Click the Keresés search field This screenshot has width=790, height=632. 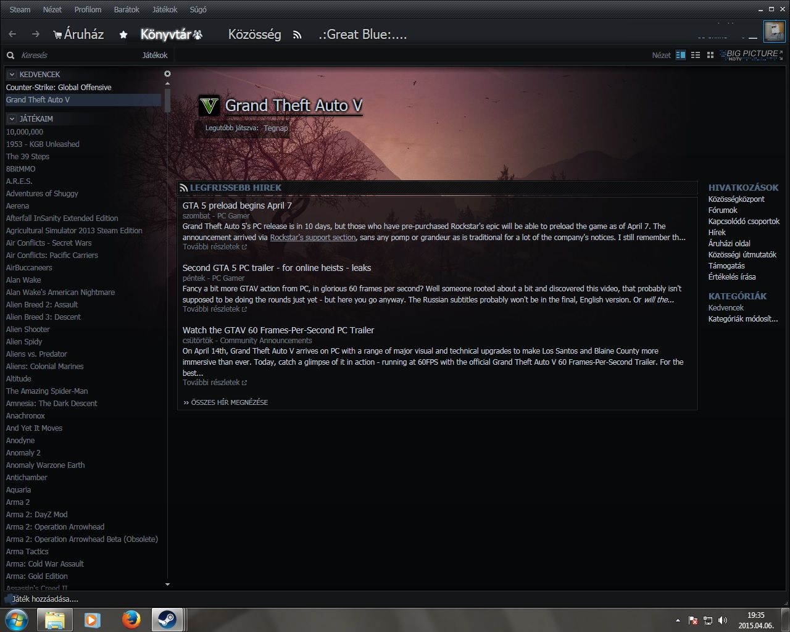[74, 56]
